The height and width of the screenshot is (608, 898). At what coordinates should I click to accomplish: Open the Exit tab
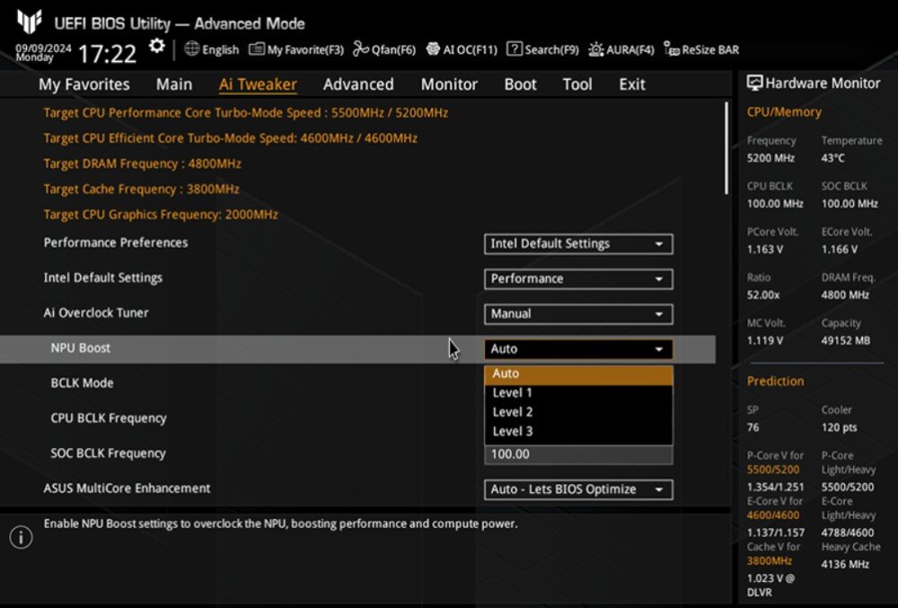631,84
